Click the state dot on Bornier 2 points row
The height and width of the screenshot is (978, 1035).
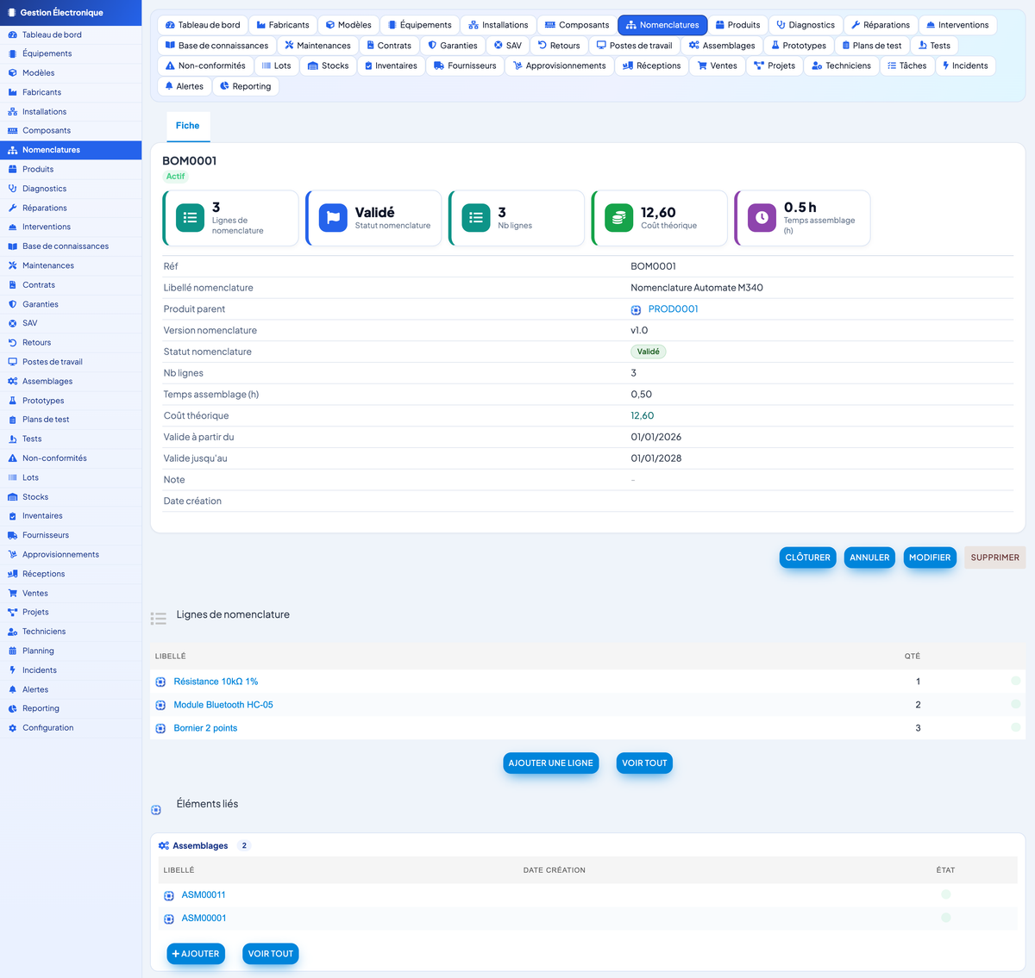click(1016, 727)
